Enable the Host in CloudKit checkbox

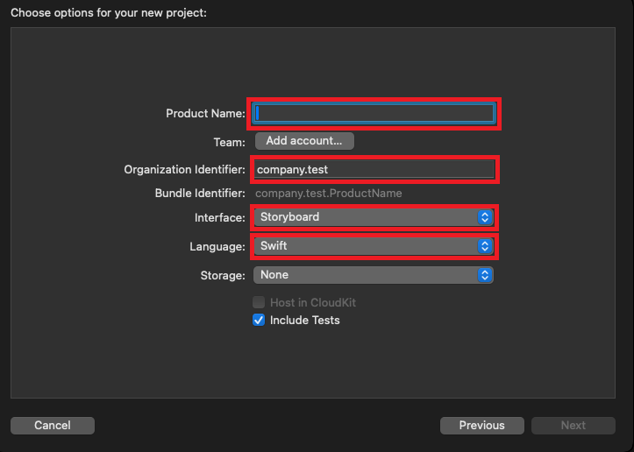(259, 302)
